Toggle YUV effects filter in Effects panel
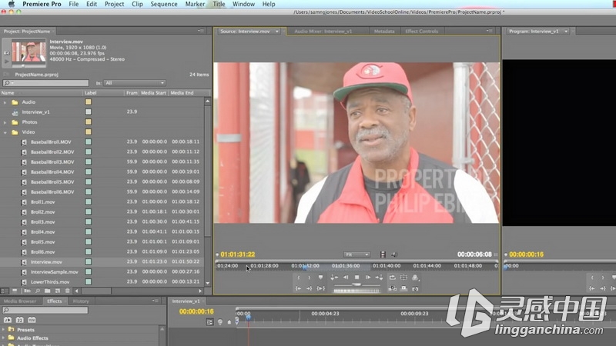 32,320
